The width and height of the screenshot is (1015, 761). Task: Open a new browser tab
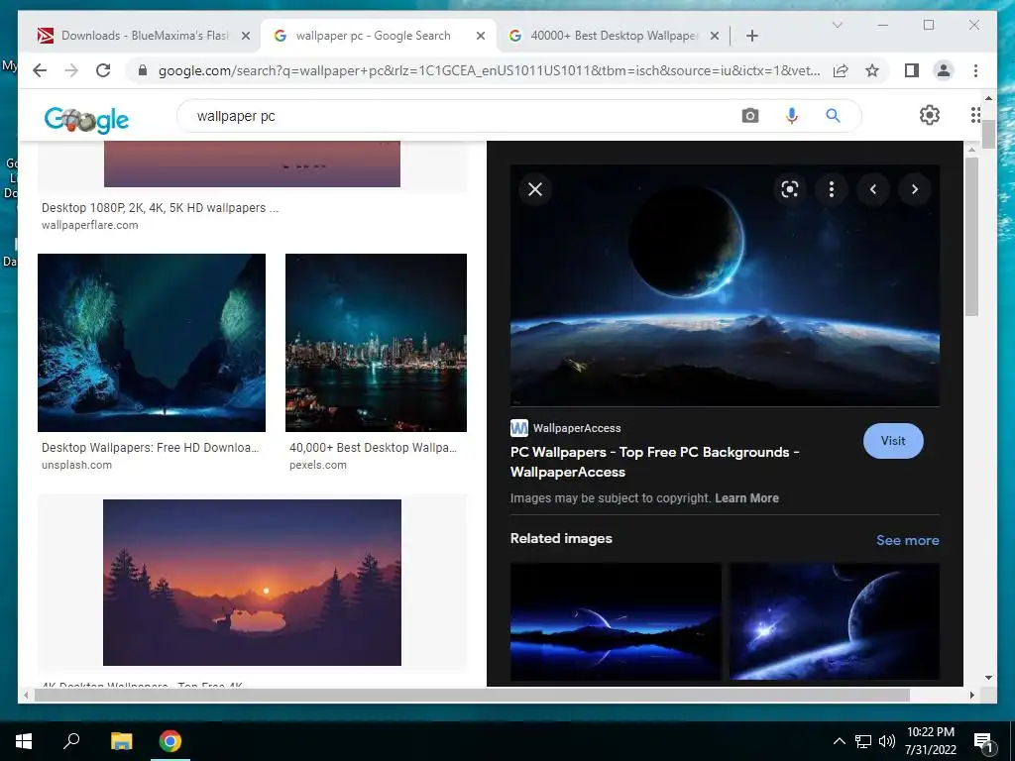coord(751,36)
